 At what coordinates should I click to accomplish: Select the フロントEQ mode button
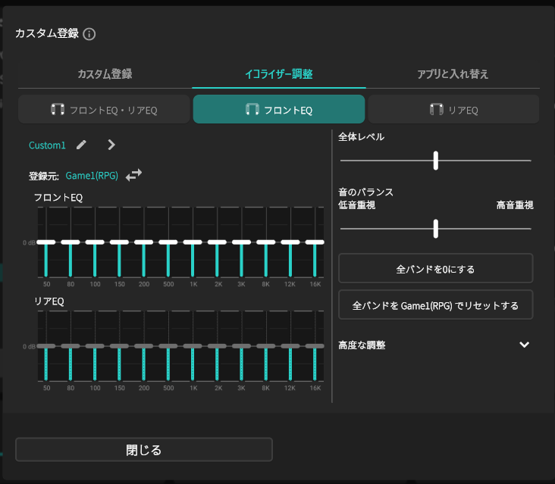[x=279, y=110]
